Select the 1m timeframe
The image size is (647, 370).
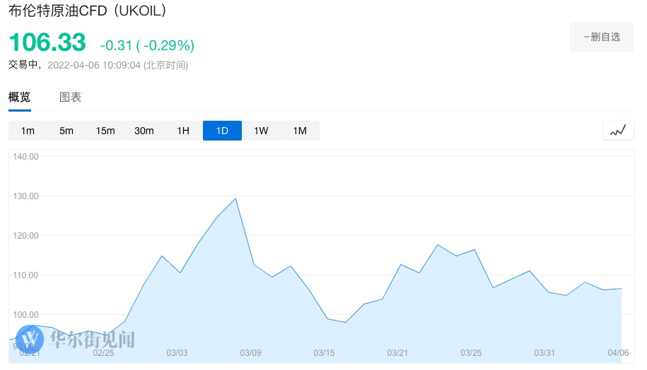tap(28, 131)
